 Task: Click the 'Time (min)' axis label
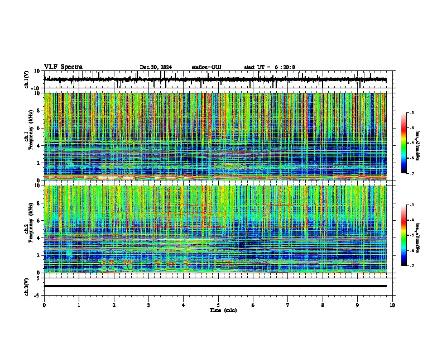[x=223, y=310]
